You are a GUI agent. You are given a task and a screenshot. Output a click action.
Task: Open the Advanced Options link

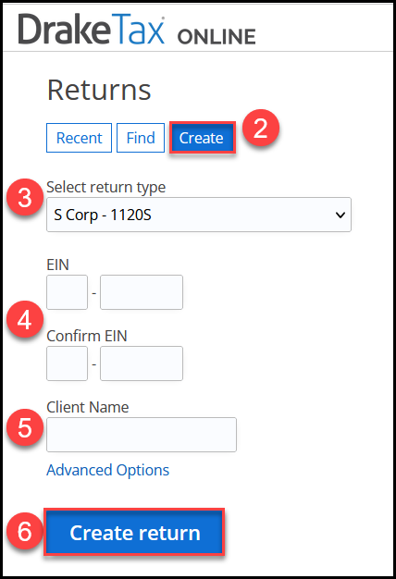pos(108,470)
